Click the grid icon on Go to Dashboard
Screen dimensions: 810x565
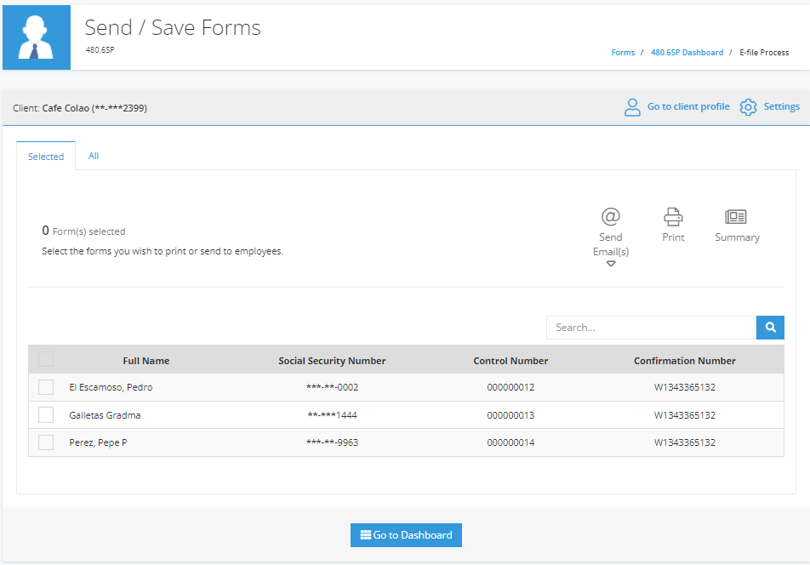[x=366, y=535]
